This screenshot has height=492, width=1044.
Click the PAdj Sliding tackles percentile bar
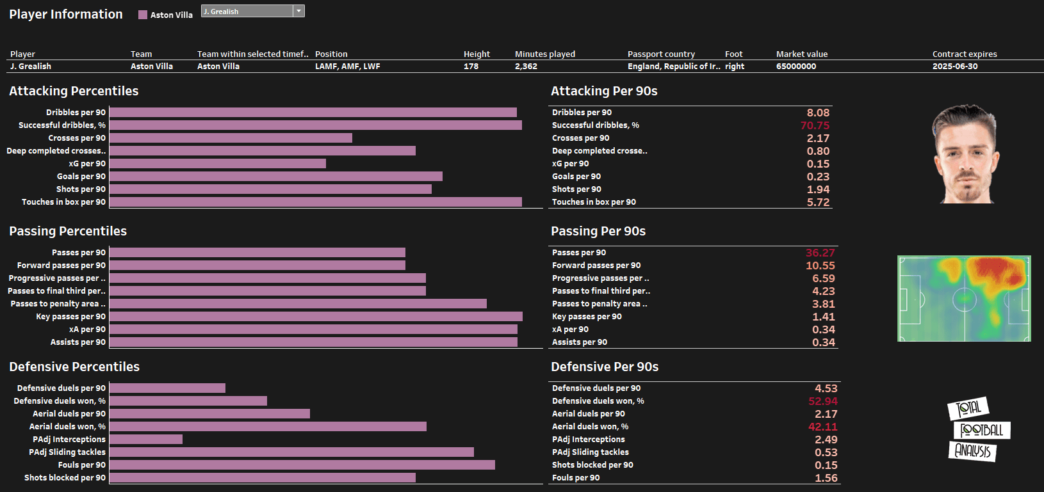[x=291, y=452]
